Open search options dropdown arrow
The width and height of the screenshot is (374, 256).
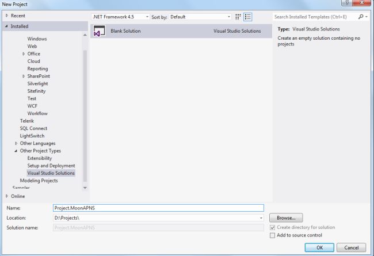pos(367,17)
